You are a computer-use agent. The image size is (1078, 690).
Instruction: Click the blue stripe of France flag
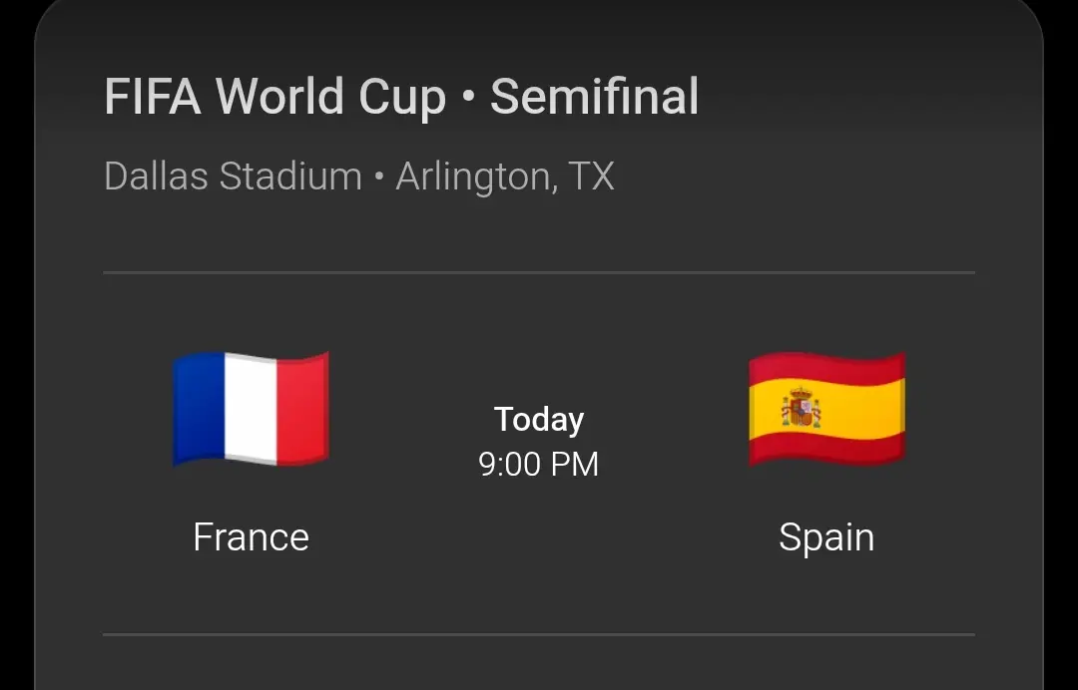199,408
